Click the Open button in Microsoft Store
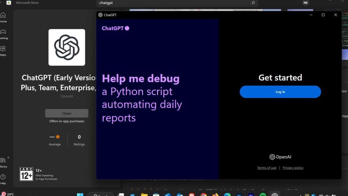This screenshot has width=348, height=196. pos(67,113)
